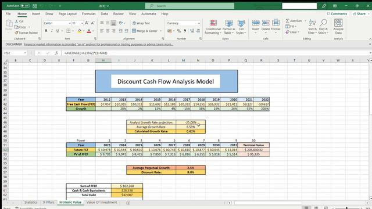The image size is (372, 209).
Task: Click the Wrap Text button
Action: [141, 23]
